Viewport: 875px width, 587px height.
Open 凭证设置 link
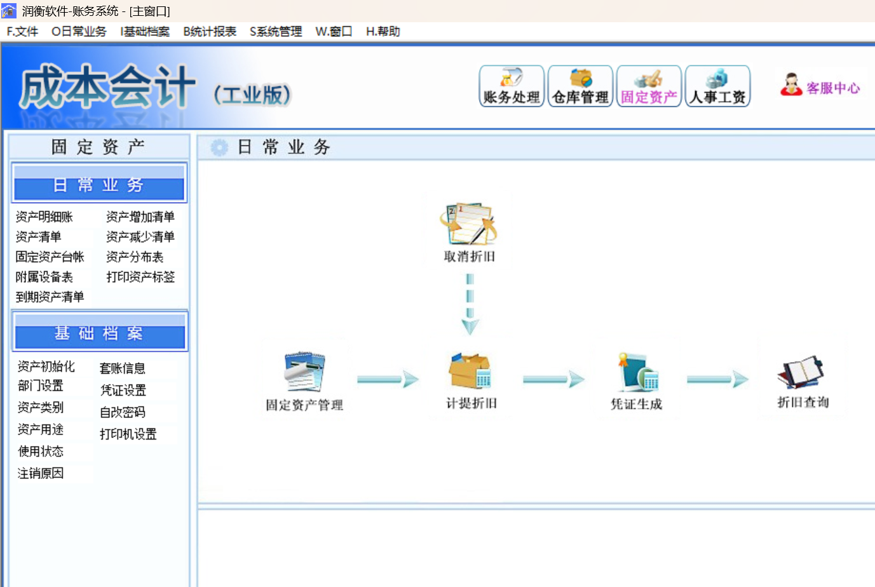pyautogui.click(x=123, y=391)
